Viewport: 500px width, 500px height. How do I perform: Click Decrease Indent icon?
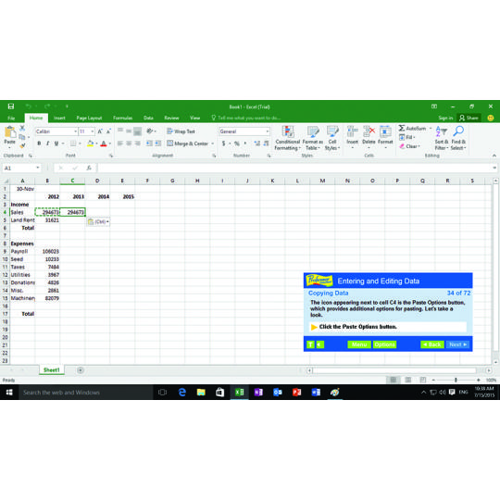tap(149, 144)
